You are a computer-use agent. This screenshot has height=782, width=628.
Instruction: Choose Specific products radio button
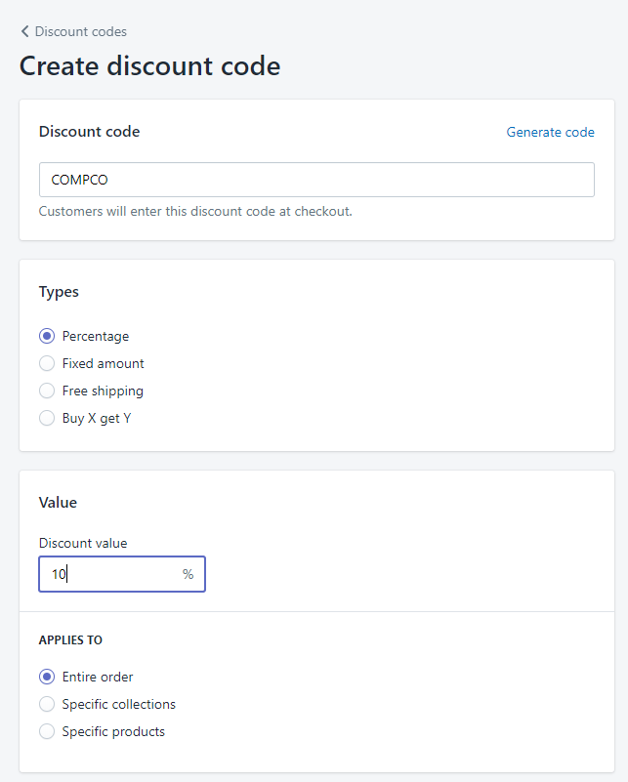47,731
